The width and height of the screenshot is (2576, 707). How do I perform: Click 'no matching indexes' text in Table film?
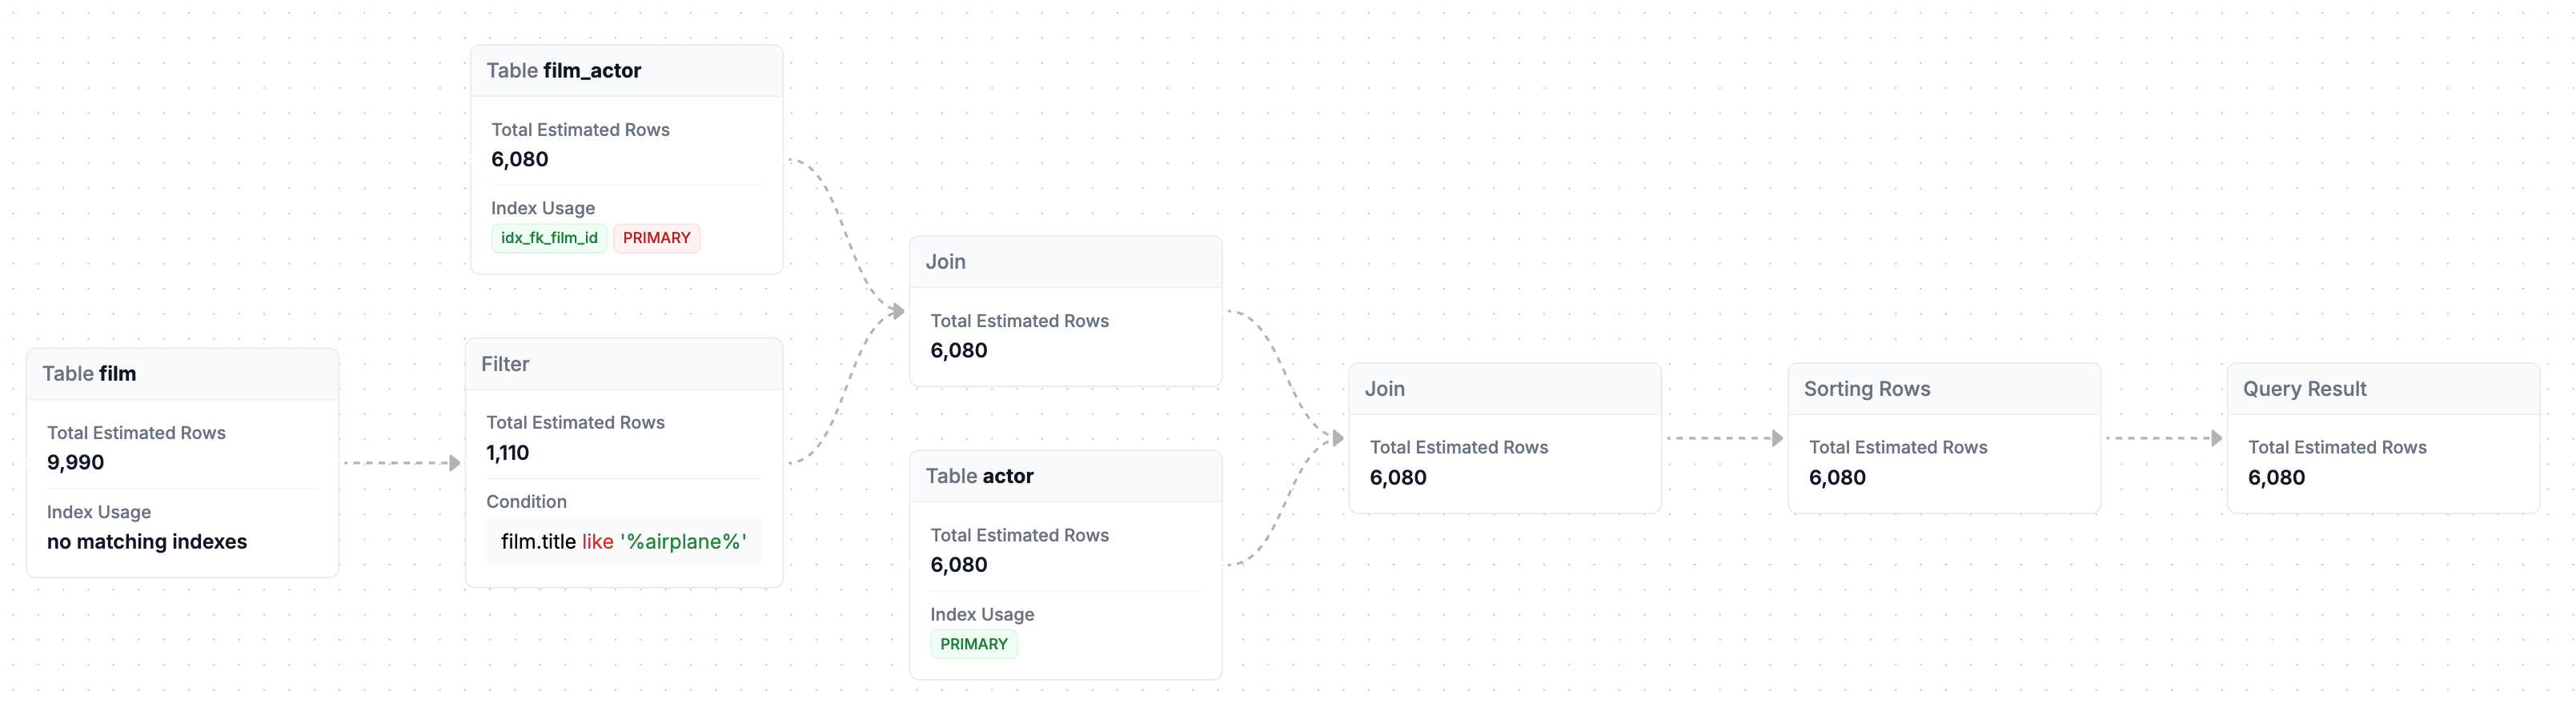tap(147, 541)
